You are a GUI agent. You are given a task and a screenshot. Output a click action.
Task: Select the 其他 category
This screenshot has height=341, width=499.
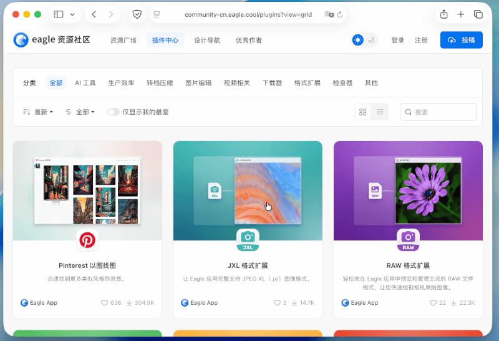(x=371, y=83)
